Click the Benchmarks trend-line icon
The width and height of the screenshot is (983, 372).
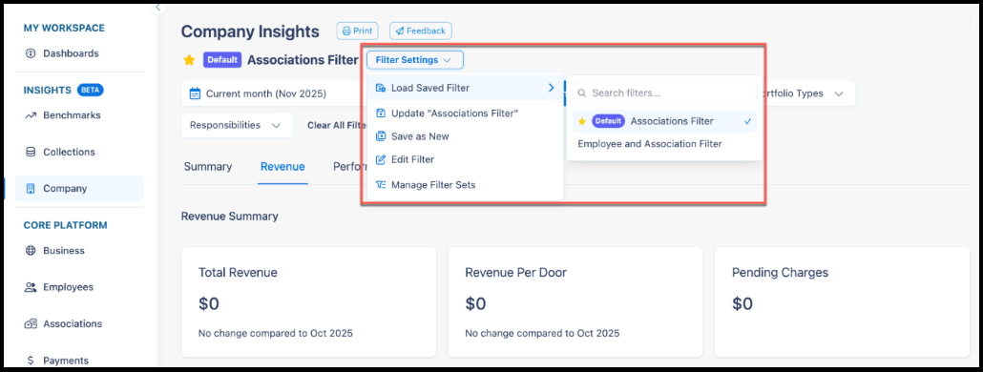[30, 115]
